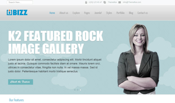Screen dimensions: 175x103
Task: Select the second slider pagination dot
Action: tap(78, 90)
